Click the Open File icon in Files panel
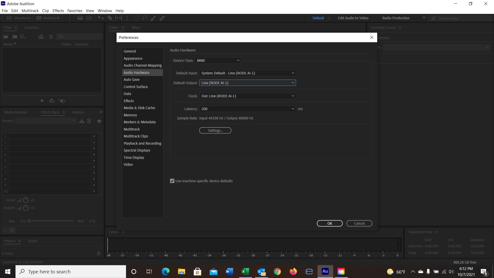This screenshot has height=278, width=494. click(x=5, y=36)
